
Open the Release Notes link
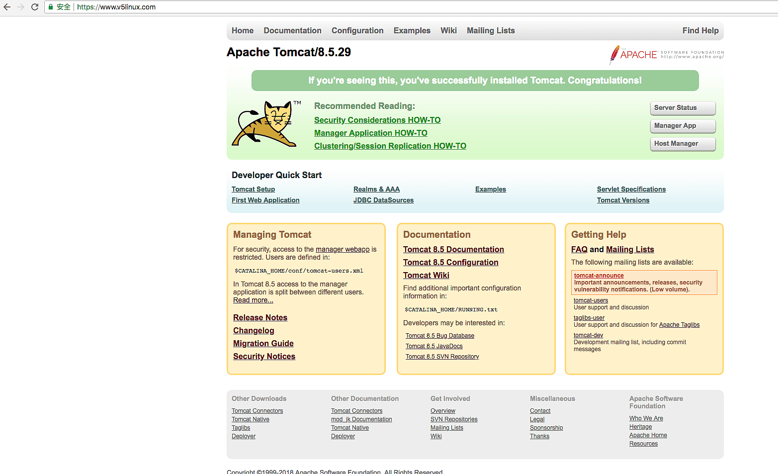click(260, 318)
